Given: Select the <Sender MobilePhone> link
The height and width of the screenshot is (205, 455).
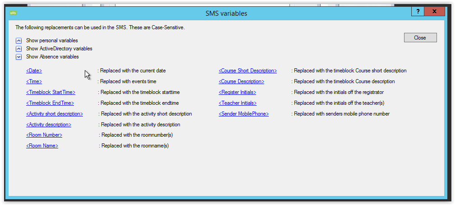Looking at the screenshot, I should (244, 114).
